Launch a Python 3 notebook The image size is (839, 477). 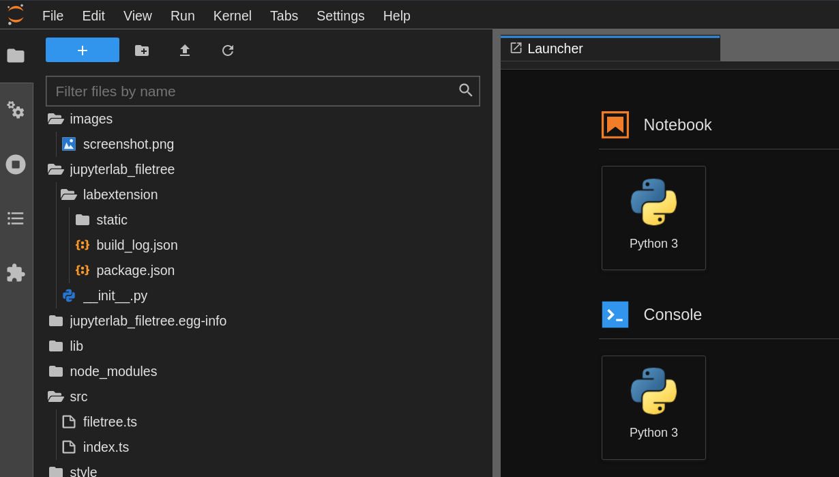(653, 218)
